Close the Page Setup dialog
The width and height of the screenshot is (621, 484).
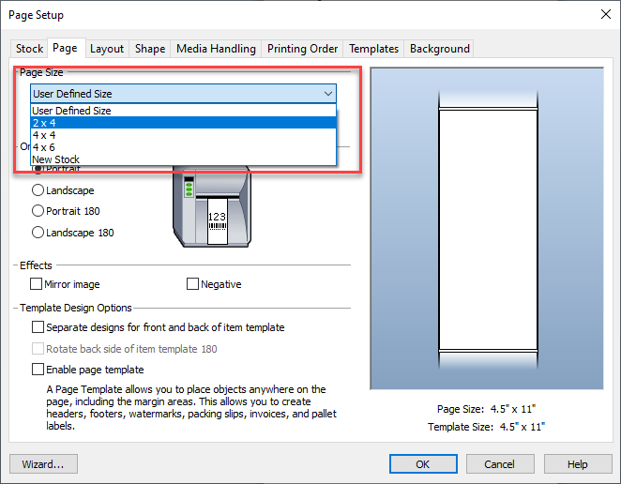pos(601,15)
